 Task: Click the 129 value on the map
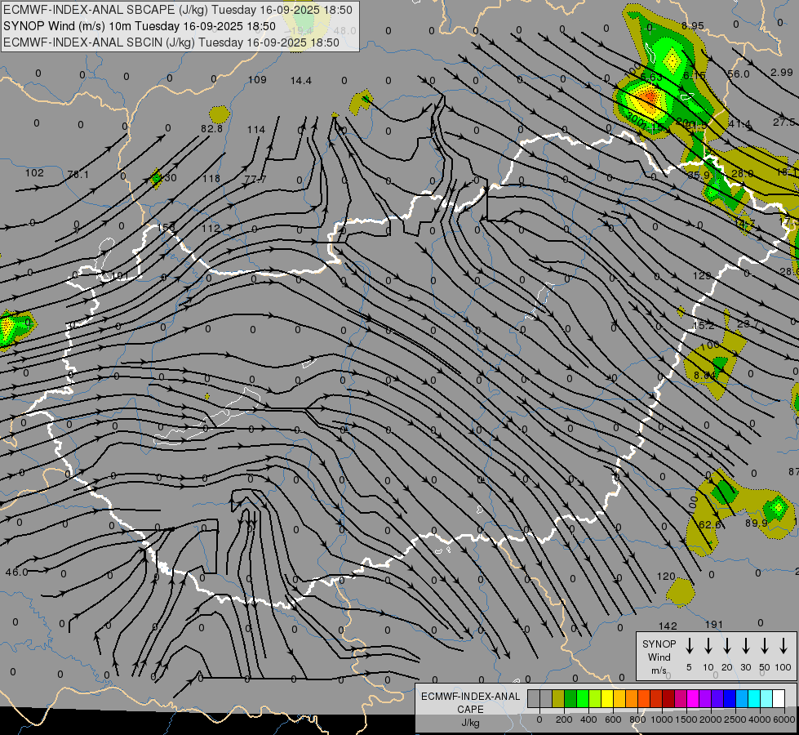coord(702,275)
